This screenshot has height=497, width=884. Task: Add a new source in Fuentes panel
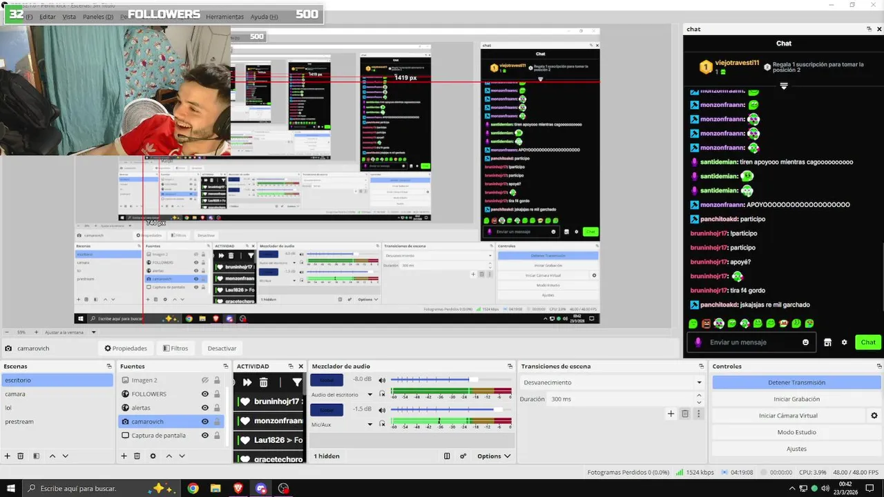click(x=124, y=456)
